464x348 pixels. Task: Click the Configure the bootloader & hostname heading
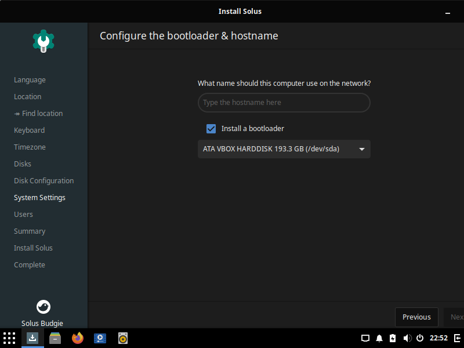[189, 36]
